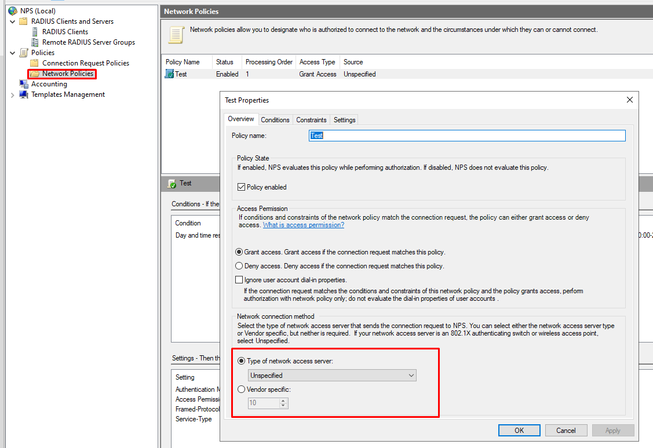Collapse the RADIUS Clients and Servers node

pyautogui.click(x=13, y=21)
